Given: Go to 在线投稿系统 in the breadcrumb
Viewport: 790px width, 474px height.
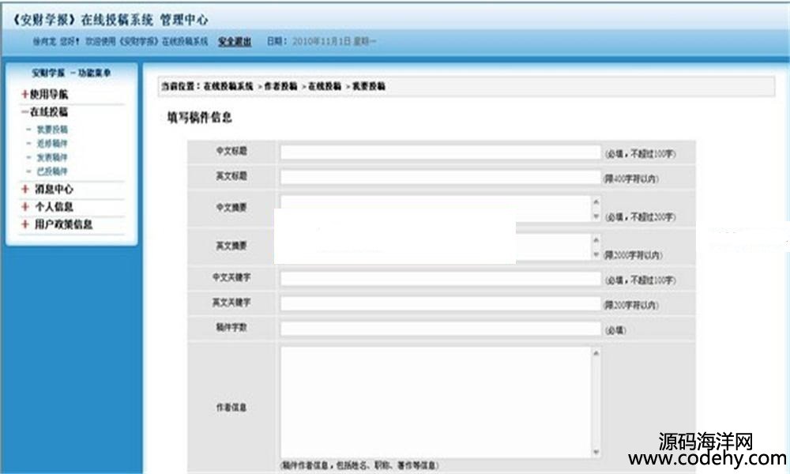Looking at the screenshot, I should tap(228, 86).
